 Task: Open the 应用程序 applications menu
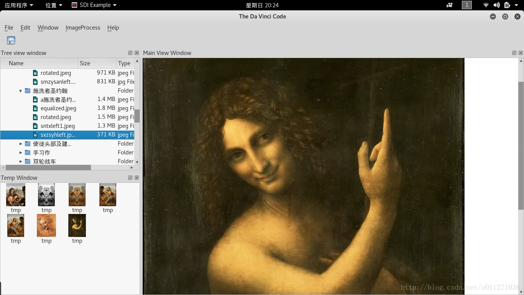tap(19, 5)
